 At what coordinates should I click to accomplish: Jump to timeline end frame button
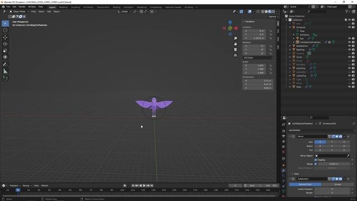tap(152, 185)
